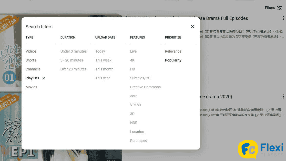
Task: Open Filters sliders icon at top right
Action: (279, 8)
